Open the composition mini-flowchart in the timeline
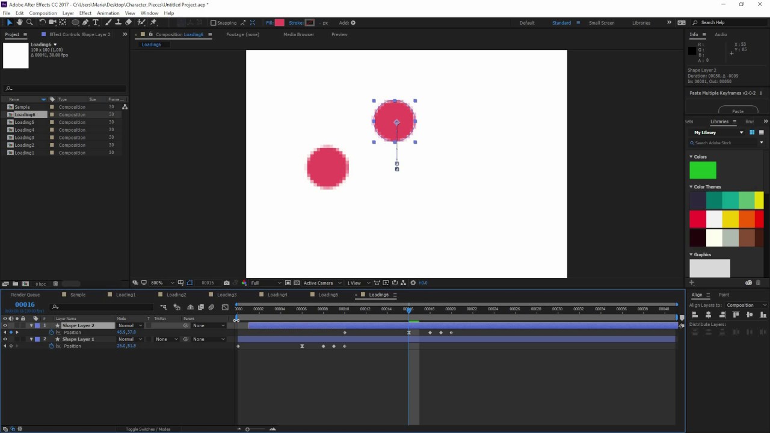Image resolution: width=770 pixels, height=433 pixels. pos(163,307)
